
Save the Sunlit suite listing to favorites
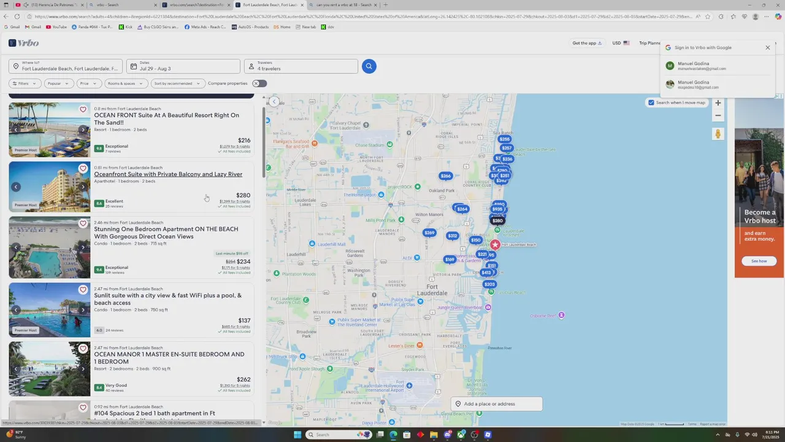pos(83,290)
